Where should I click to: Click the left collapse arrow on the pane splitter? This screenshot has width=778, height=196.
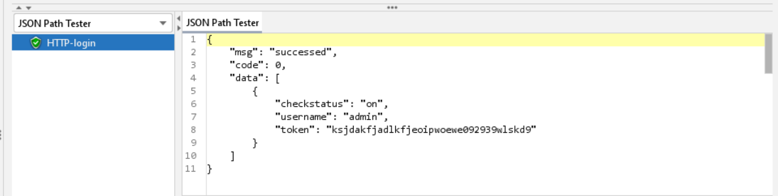click(x=179, y=19)
